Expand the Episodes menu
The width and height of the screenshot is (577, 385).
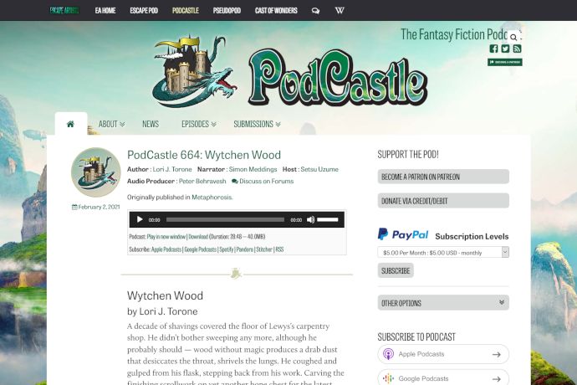(199, 124)
